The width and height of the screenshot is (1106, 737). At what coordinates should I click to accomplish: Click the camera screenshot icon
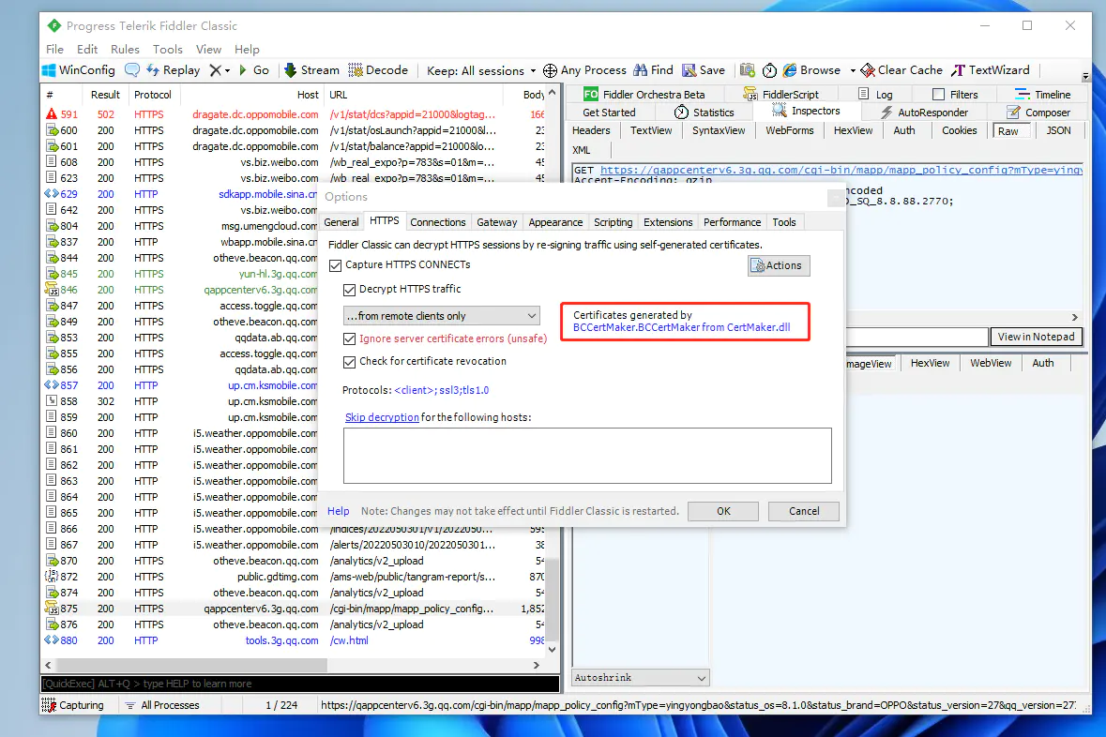click(x=747, y=69)
